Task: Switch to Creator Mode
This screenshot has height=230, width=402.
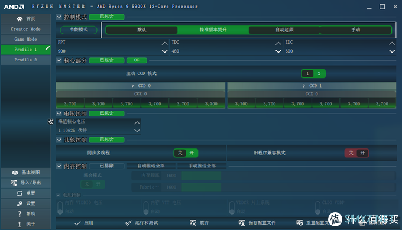Action: tap(25, 29)
